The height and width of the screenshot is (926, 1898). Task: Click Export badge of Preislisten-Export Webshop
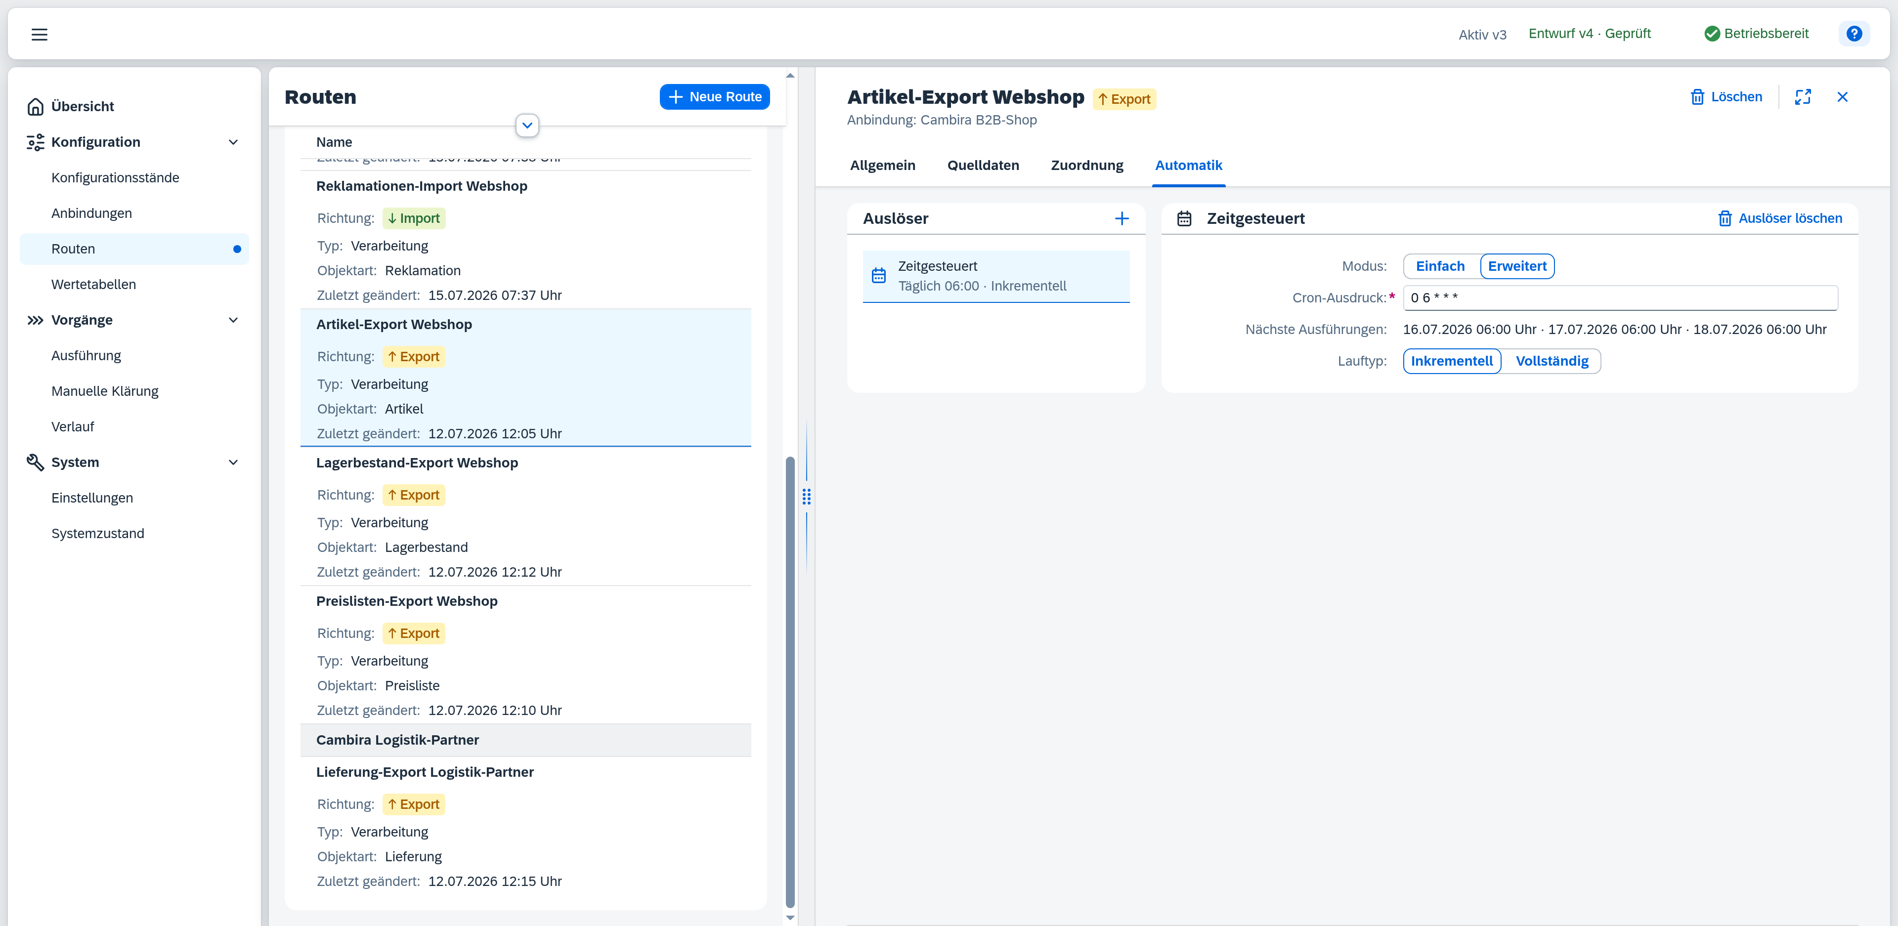pyautogui.click(x=414, y=633)
